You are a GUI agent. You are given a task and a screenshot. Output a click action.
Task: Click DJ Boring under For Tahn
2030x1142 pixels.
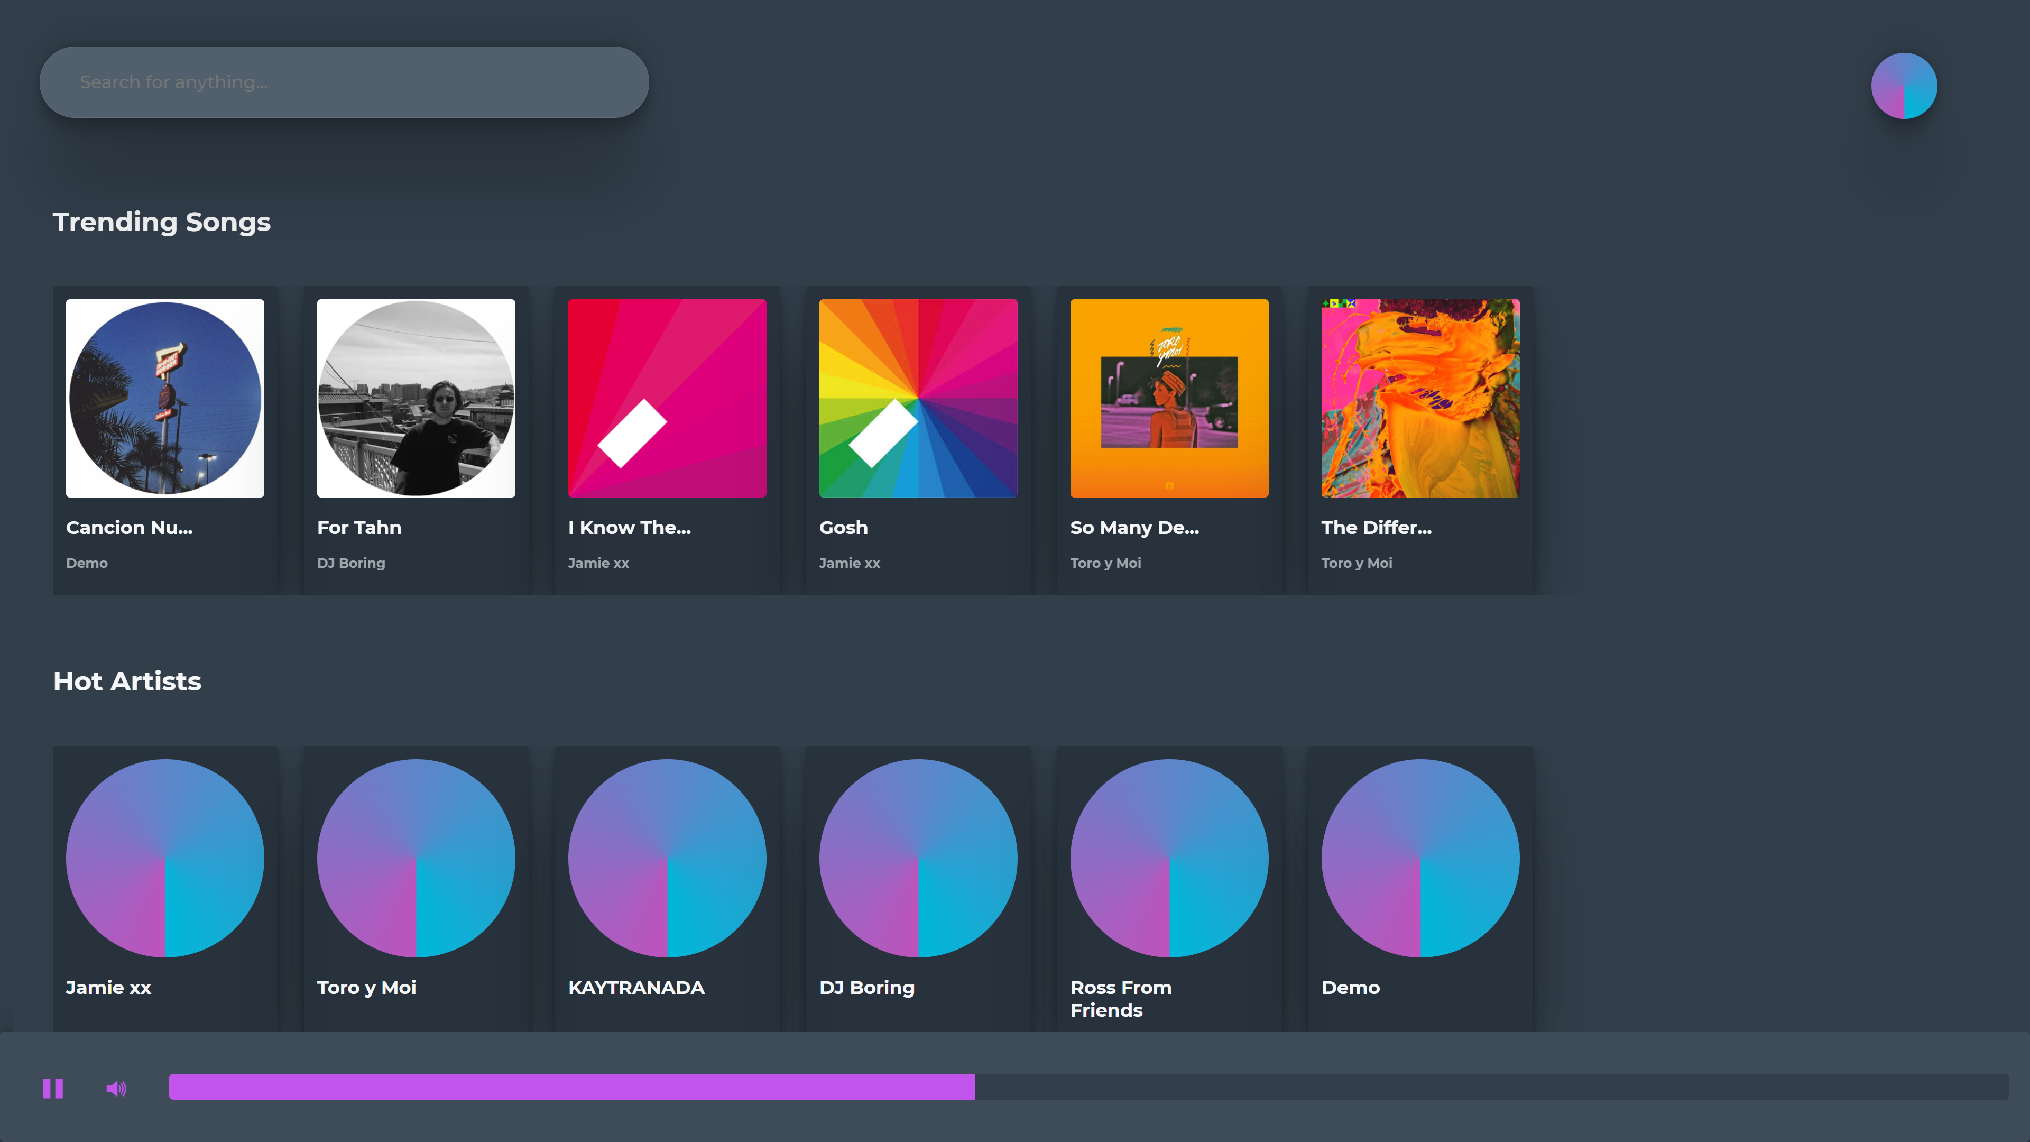(x=350, y=563)
